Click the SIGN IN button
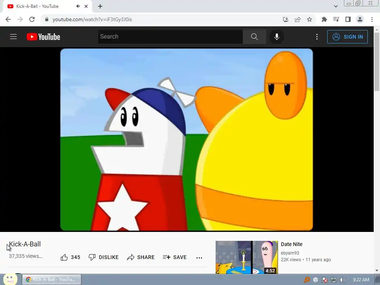The height and width of the screenshot is (285, 380). click(347, 37)
